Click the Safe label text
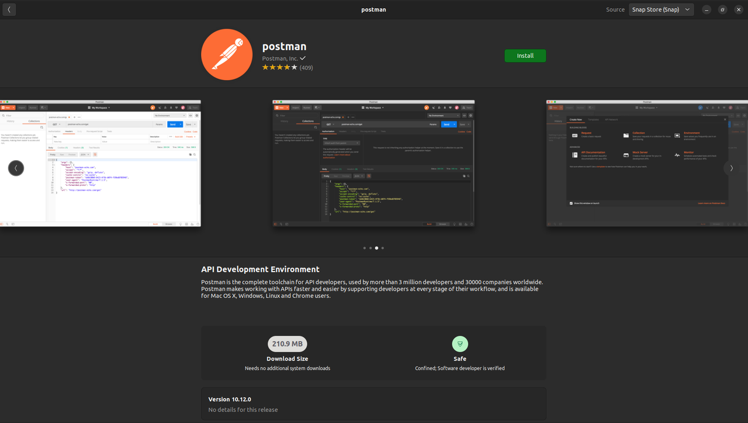The height and width of the screenshot is (423, 748). pyautogui.click(x=460, y=359)
